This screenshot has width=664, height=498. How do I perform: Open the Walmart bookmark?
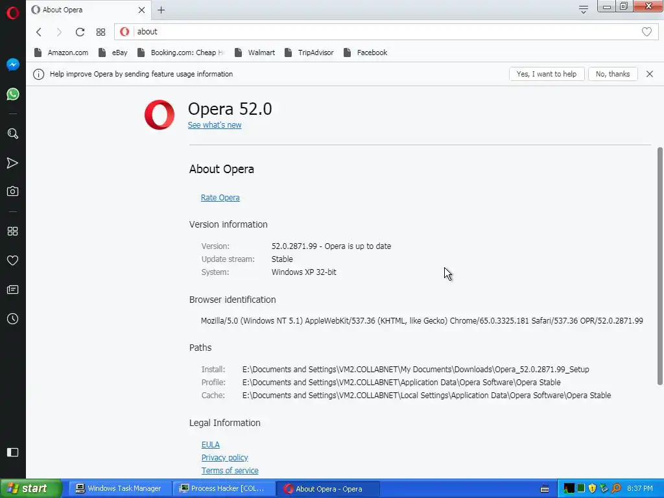coord(254,53)
